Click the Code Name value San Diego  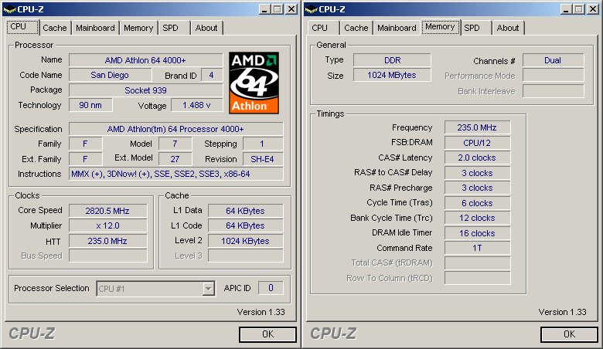(110, 75)
